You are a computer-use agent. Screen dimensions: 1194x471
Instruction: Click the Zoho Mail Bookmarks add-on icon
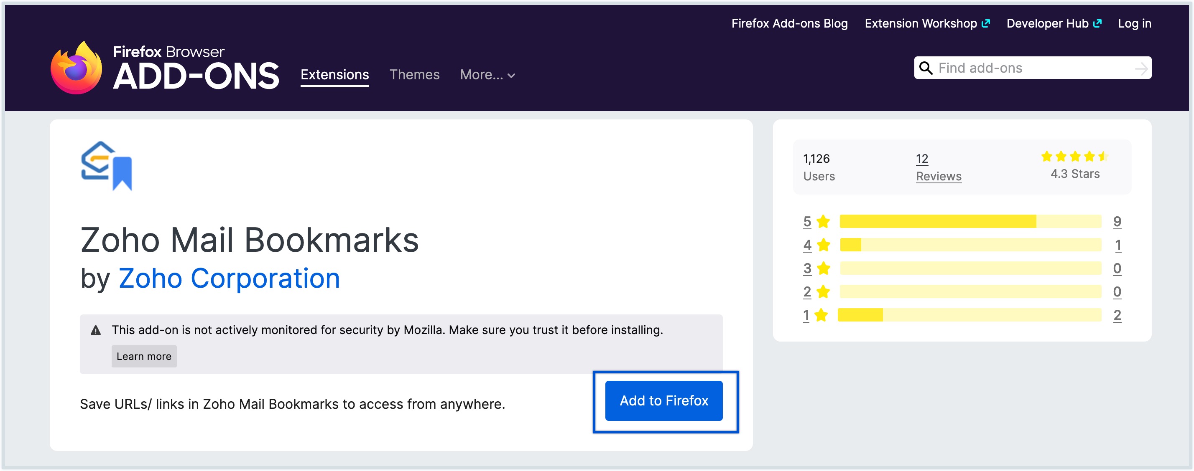coord(107,167)
